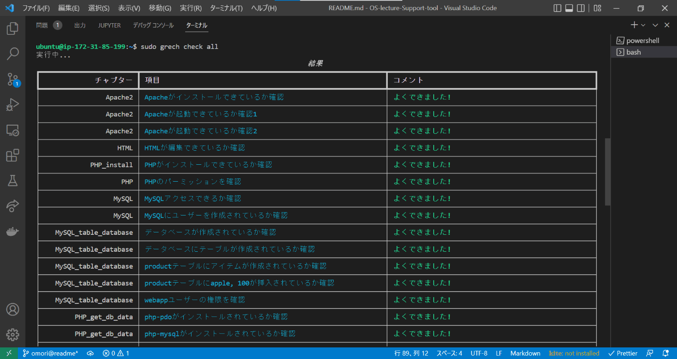This screenshot has height=359, width=677.
Task: Click 'HTMLが編集できているか確認' cell
Action: click(x=195, y=148)
